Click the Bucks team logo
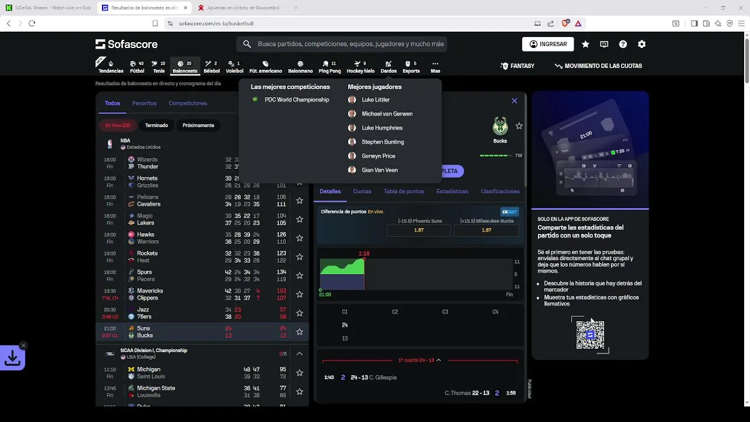Image resolution: width=750 pixels, height=422 pixels. pyautogui.click(x=500, y=126)
